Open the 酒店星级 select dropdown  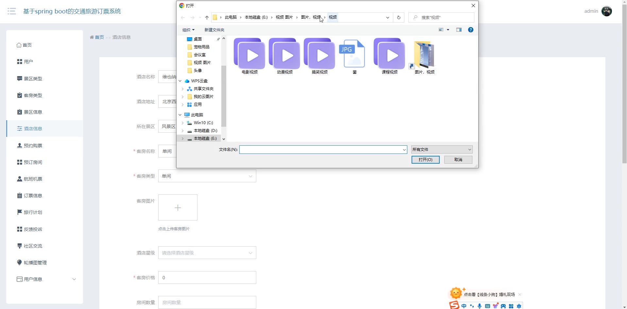point(207,253)
